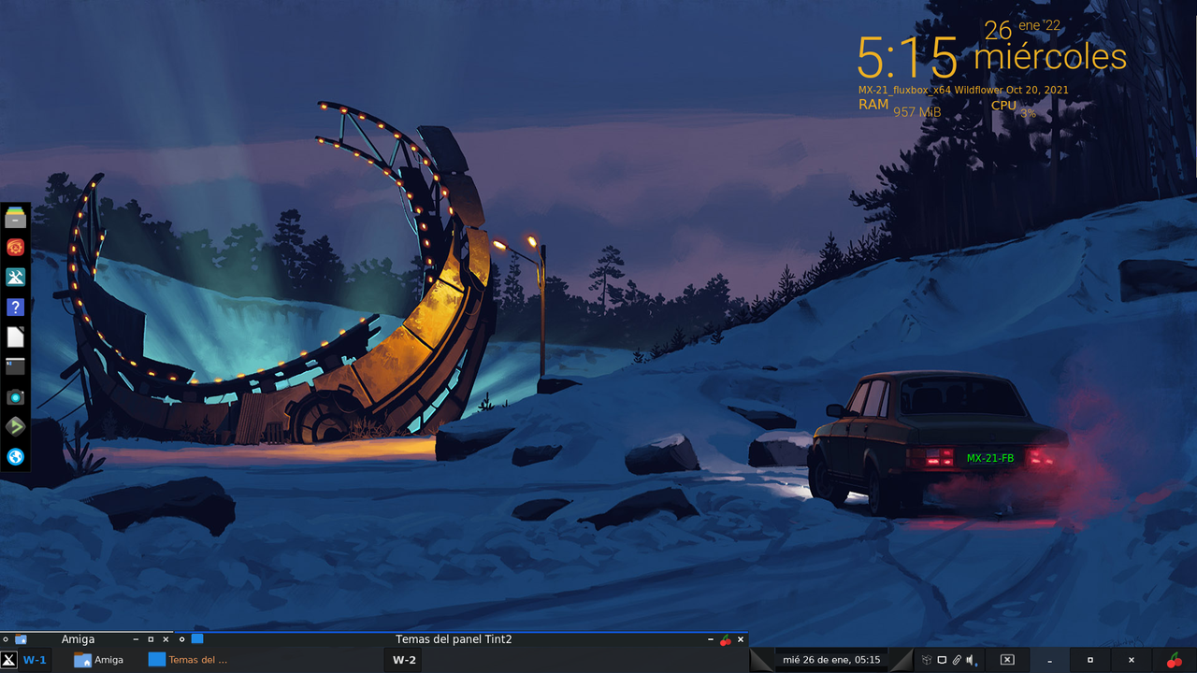The image size is (1197, 673).
Task: Close the Amiga window
Action: click(x=166, y=639)
